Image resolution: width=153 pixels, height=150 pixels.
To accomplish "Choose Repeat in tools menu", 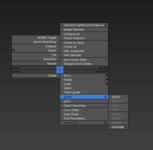I will tap(36, 64).
